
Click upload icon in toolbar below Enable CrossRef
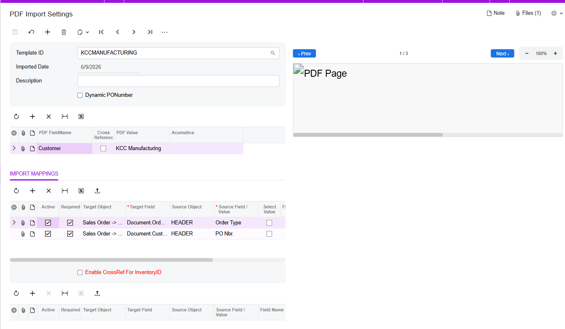pos(97,293)
